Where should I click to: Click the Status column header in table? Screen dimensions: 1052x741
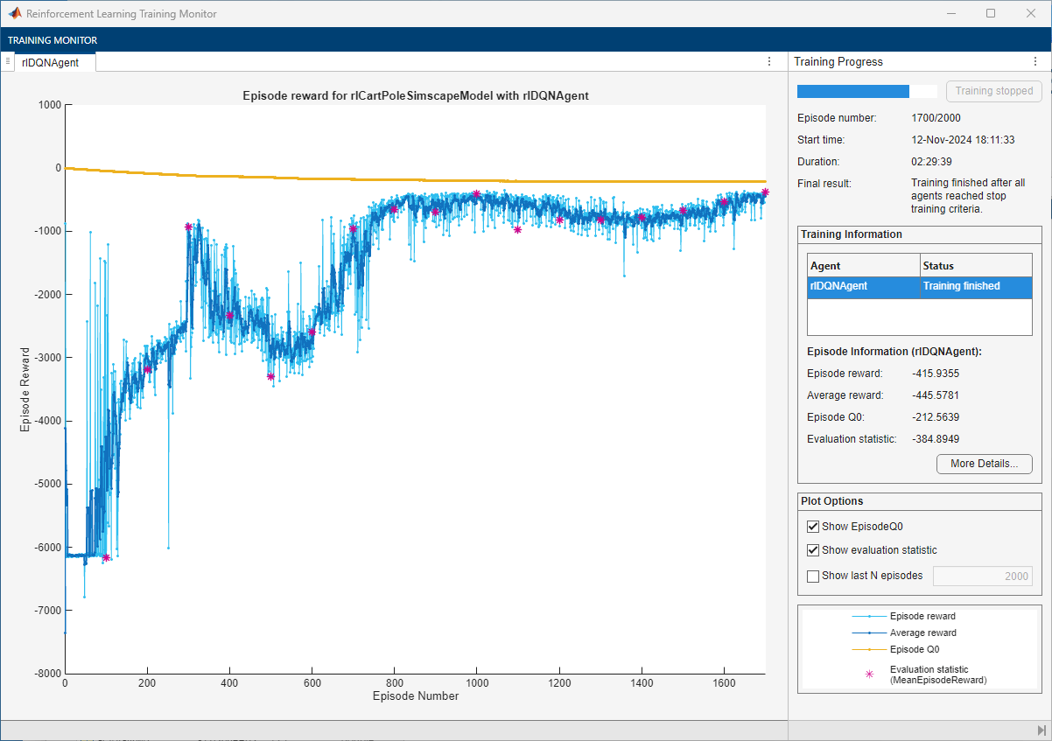975,265
